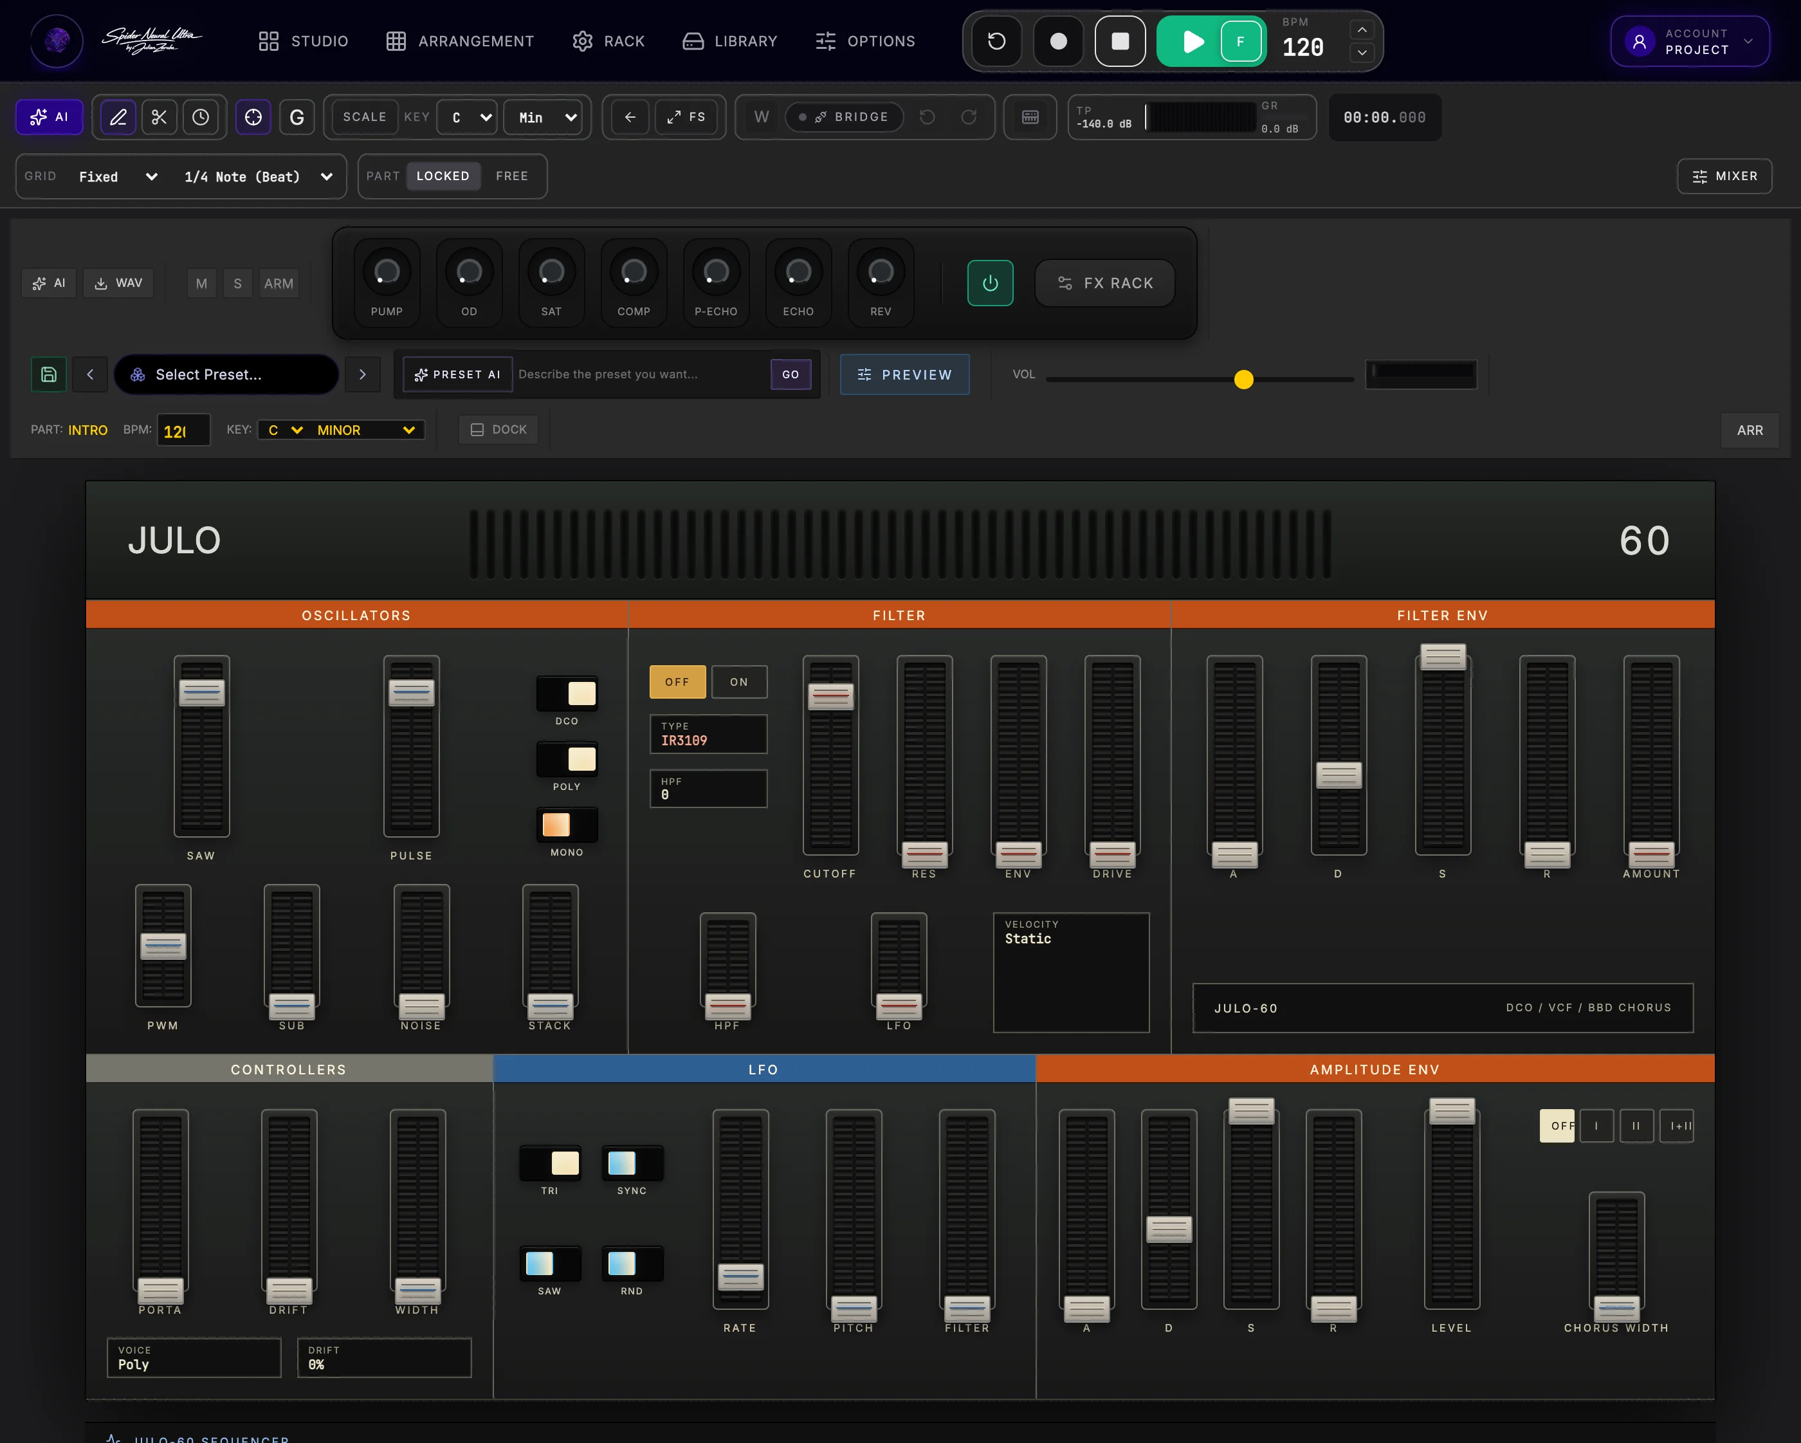Screen dimensions: 1801x1443
Task: Toggle the MONO switch
Action: coord(567,825)
